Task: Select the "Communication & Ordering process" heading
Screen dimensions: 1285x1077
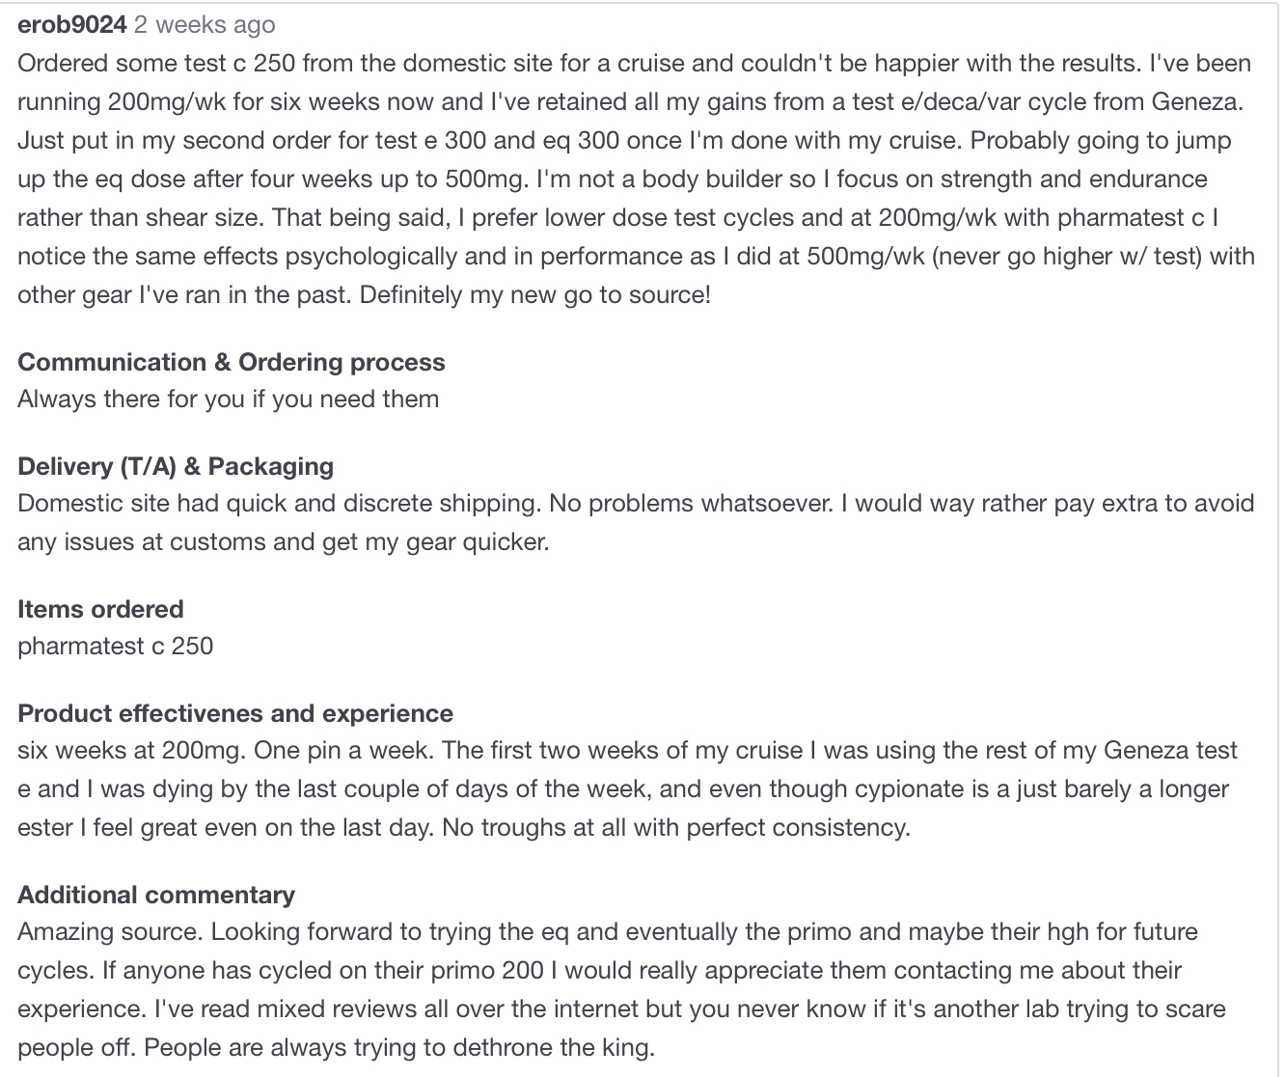Action: 232,362
